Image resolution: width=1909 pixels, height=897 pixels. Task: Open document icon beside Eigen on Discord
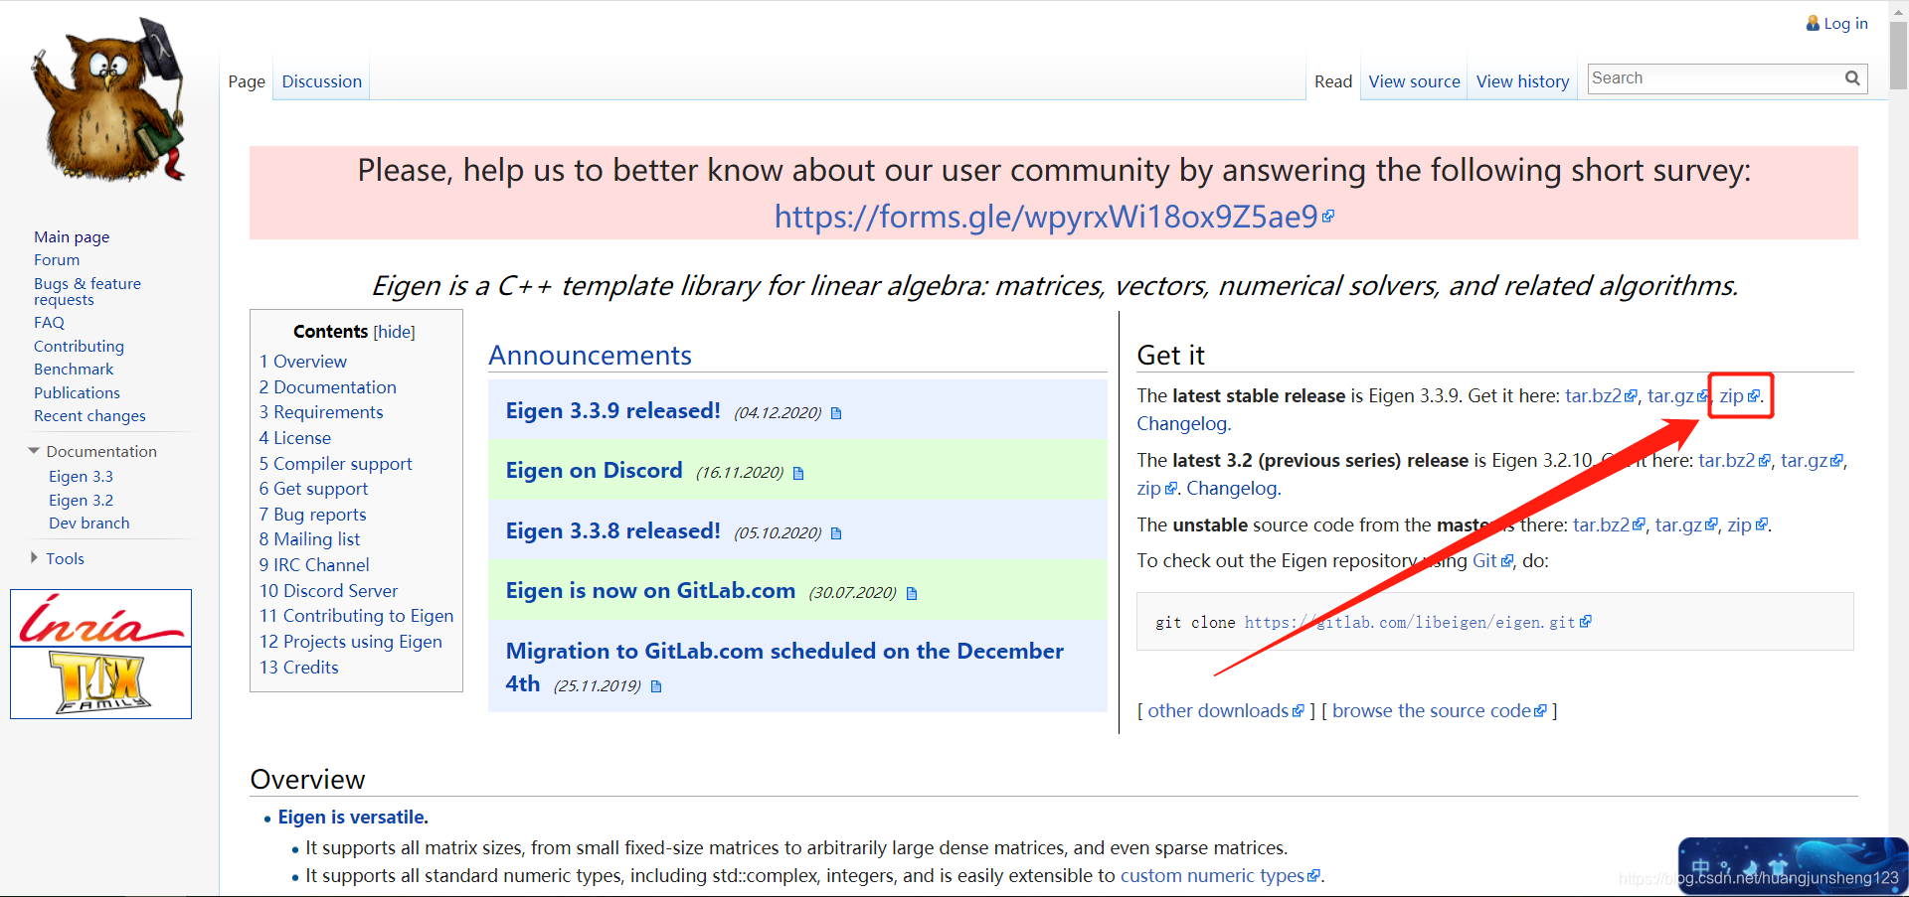click(x=798, y=473)
